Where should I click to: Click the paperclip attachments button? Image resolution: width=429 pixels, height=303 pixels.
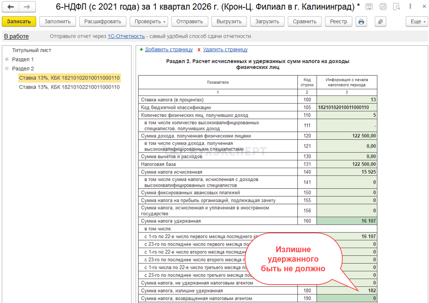pos(380,21)
